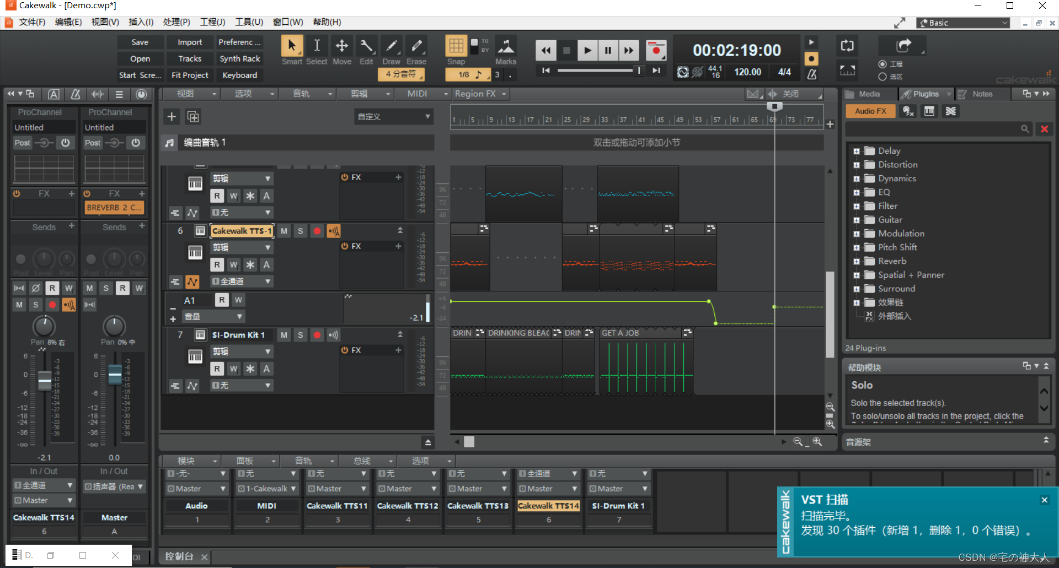This screenshot has height=568, width=1059.
Task: Pause playback in the transport
Action: 608,51
